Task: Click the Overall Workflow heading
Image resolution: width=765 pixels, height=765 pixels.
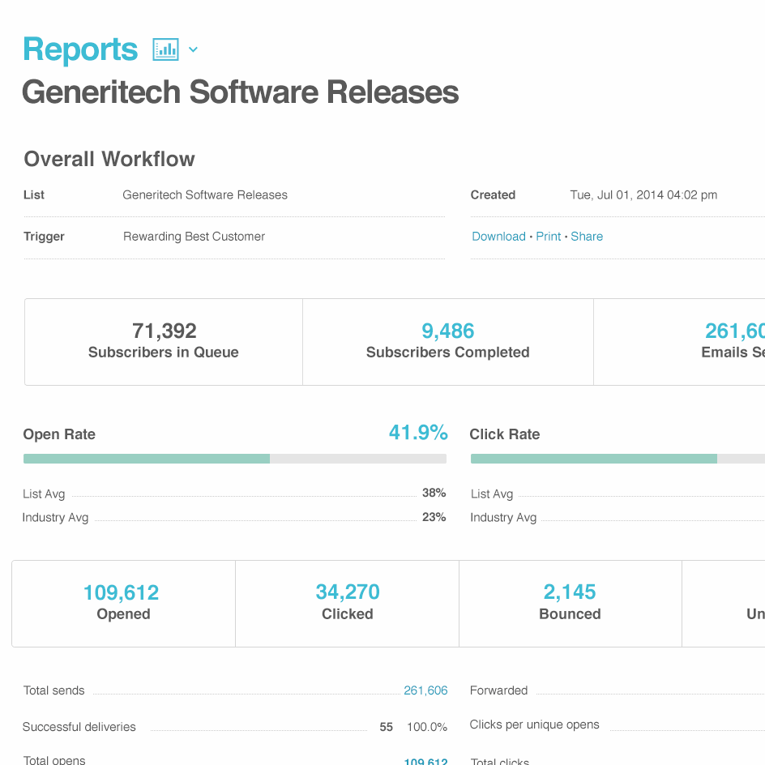Action: tap(109, 159)
